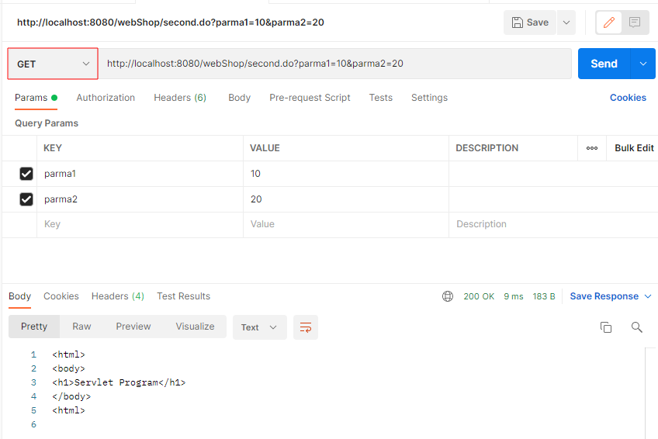
Task: Click Bulk Edit
Action: coord(634,148)
